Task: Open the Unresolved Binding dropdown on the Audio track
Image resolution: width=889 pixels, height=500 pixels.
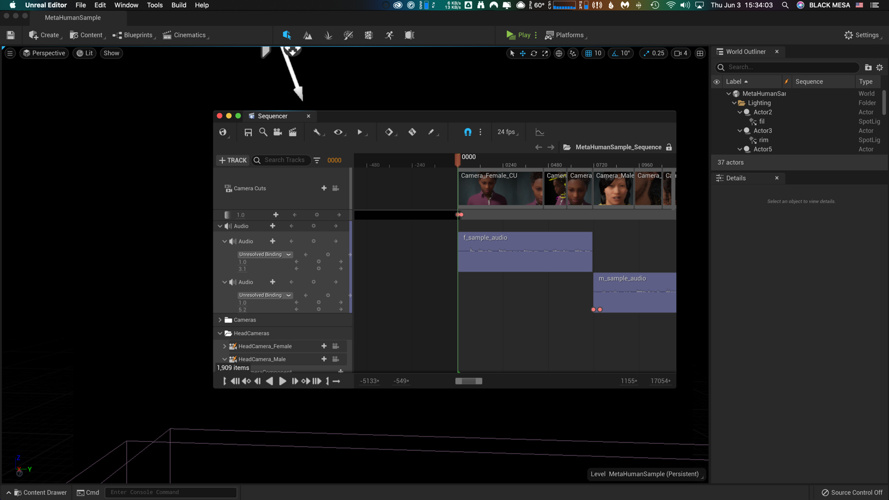Action: pos(265,254)
